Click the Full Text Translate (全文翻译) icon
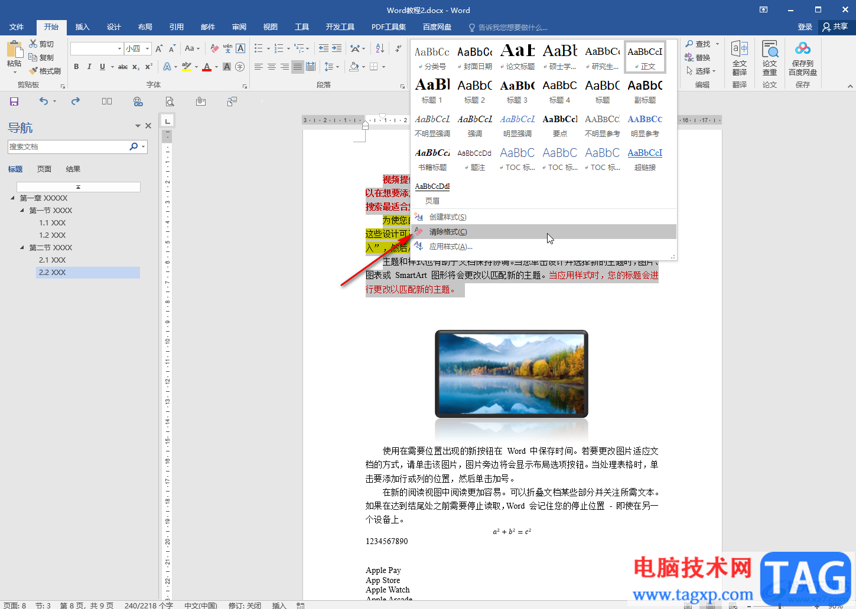856x609 pixels. click(739, 58)
